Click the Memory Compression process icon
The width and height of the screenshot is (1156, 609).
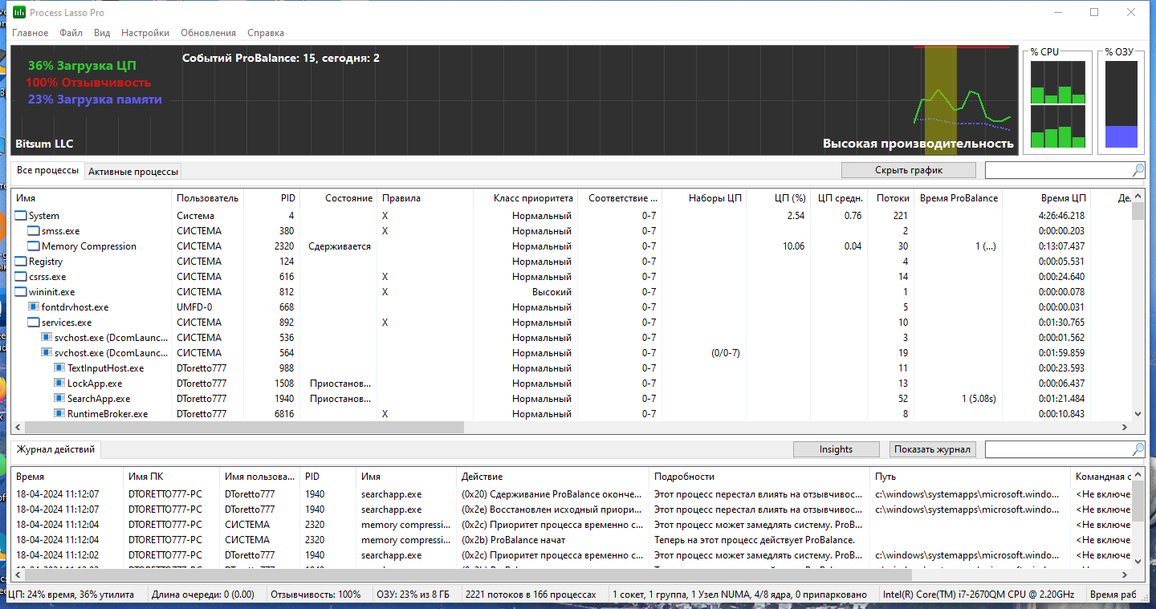[x=34, y=246]
